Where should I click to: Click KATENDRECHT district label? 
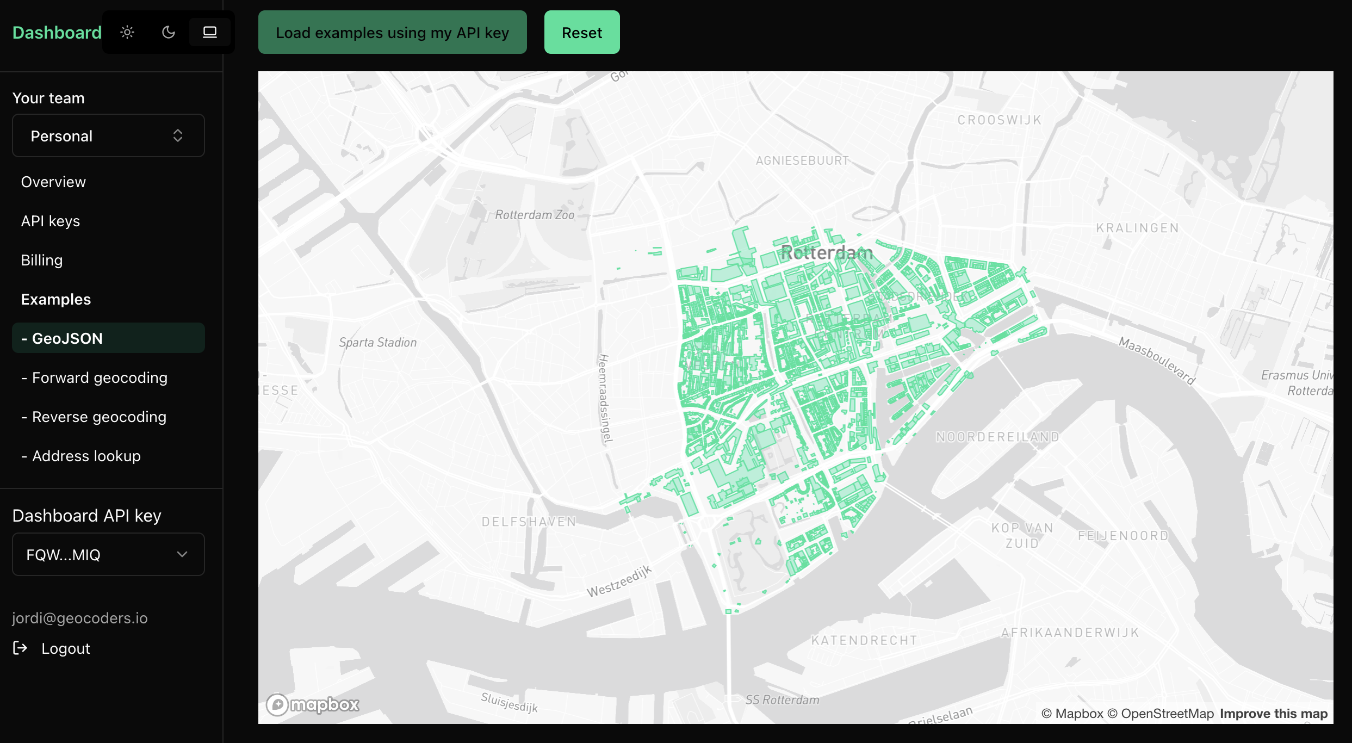click(x=865, y=640)
